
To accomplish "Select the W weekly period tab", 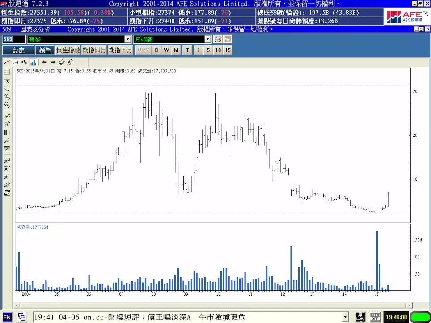I will click(166, 50).
